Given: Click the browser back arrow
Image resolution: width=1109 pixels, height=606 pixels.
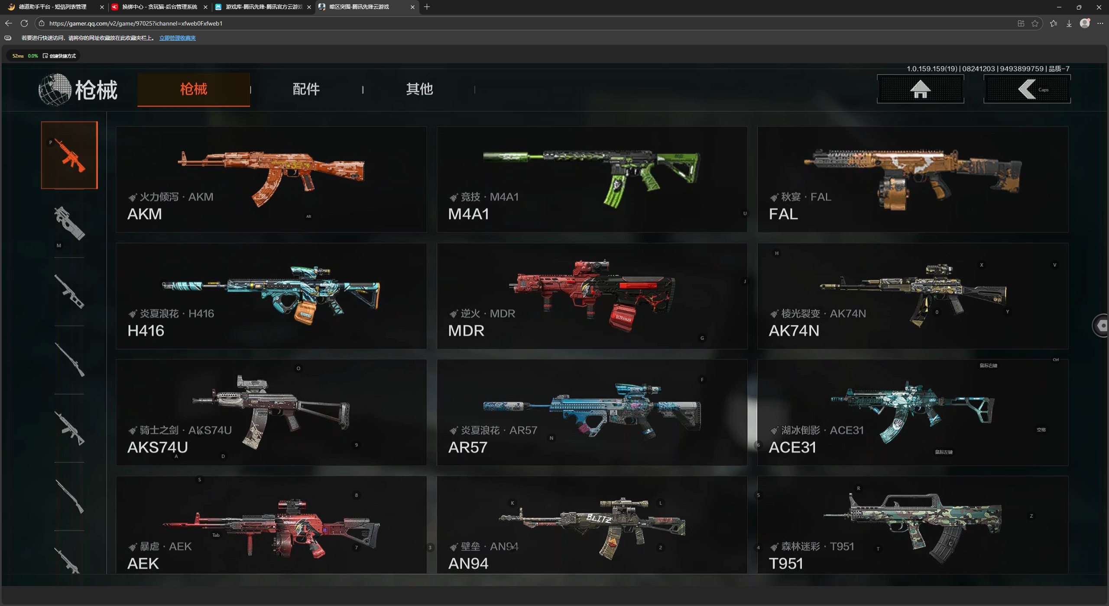Looking at the screenshot, I should [x=9, y=23].
